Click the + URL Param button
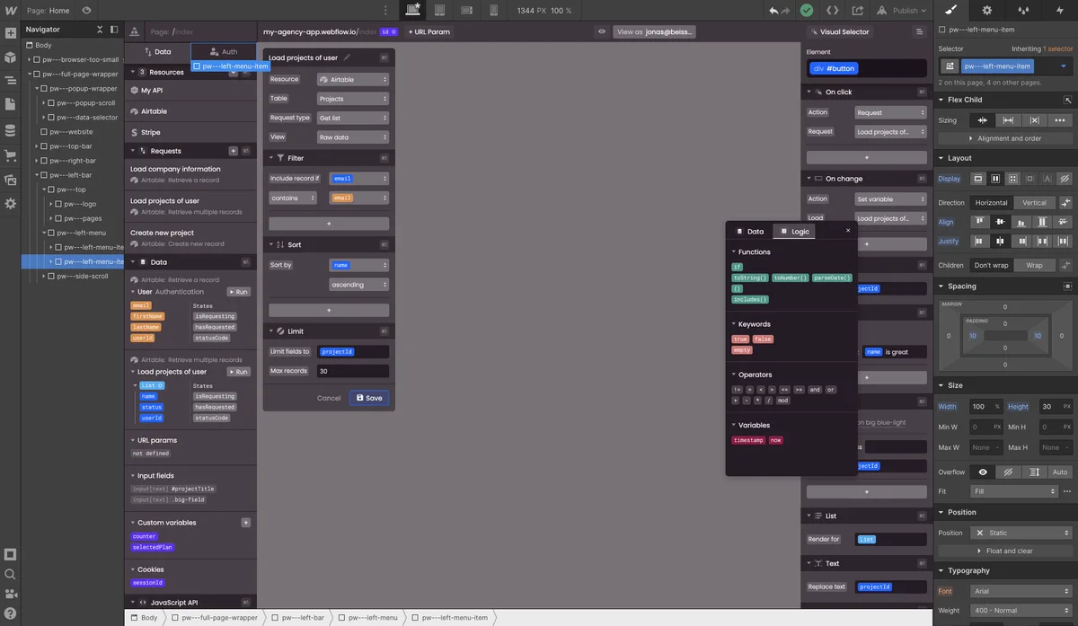Screen dimensions: 1078x626 pos(429,31)
